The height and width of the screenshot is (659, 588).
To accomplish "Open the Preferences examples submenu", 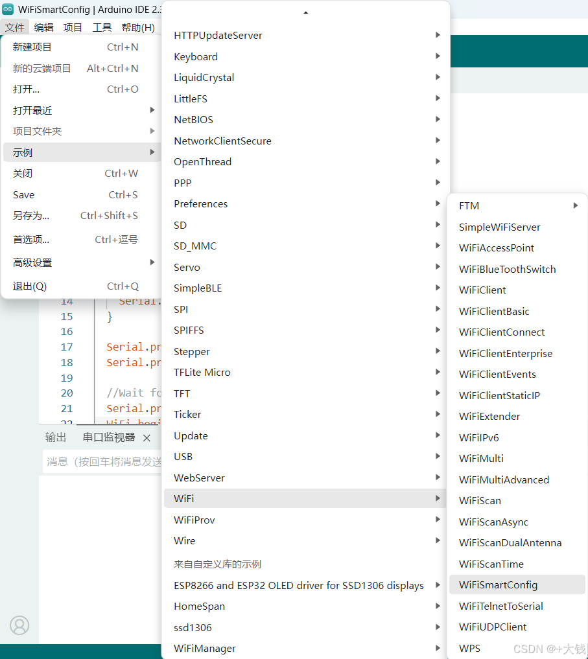I will click(x=306, y=204).
